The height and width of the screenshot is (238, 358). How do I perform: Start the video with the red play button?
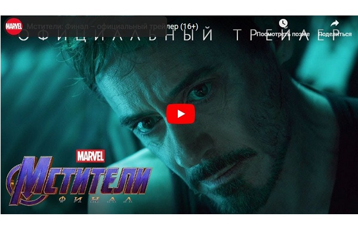coord(181,114)
